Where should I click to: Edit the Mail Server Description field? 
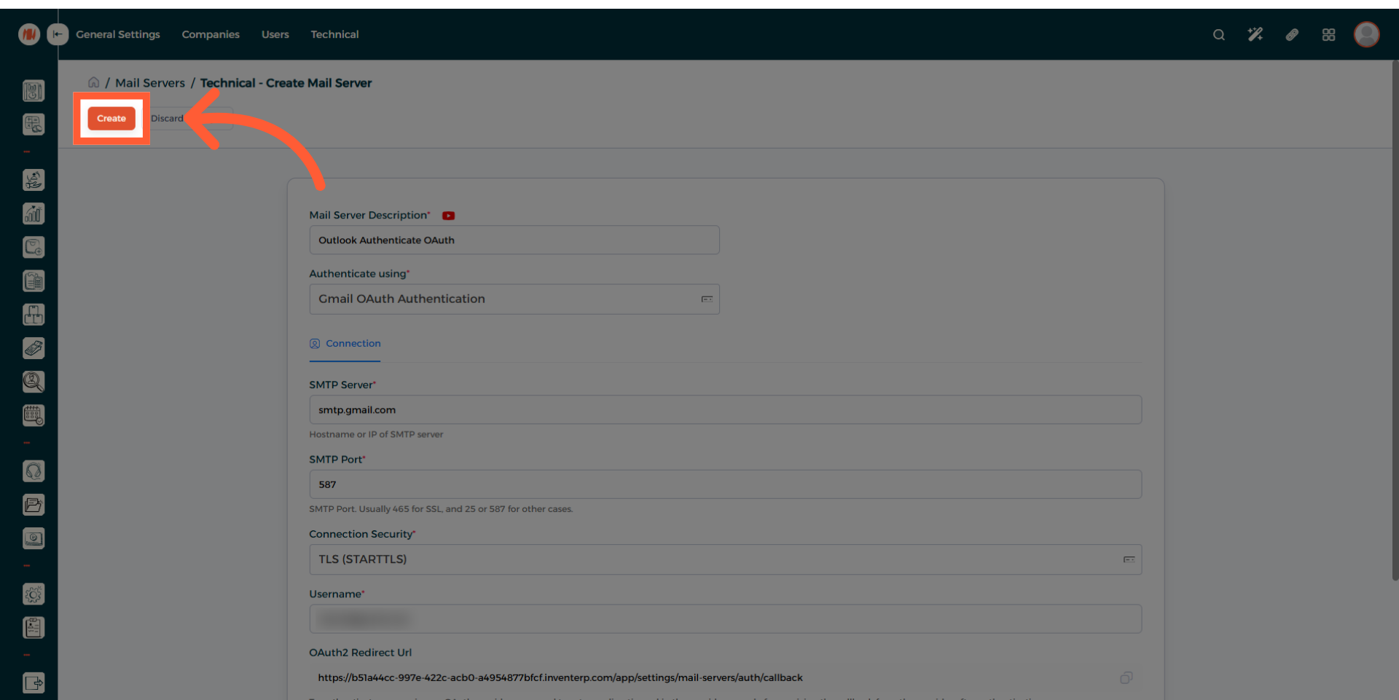(x=514, y=240)
